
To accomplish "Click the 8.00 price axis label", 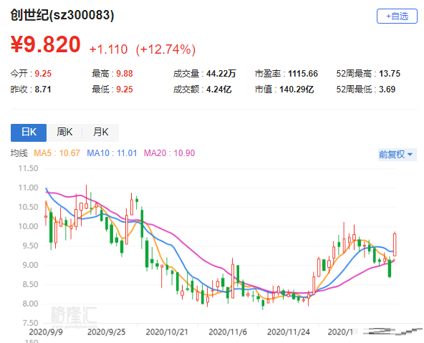I will (30, 304).
